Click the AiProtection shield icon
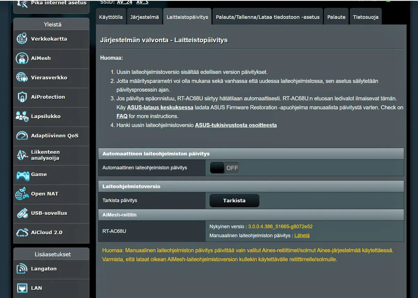This screenshot has width=418, height=298. point(22,97)
